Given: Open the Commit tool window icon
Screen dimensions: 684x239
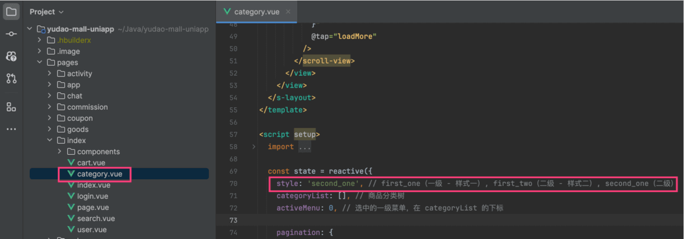Looking at the screenshot, I should (11, 34).
